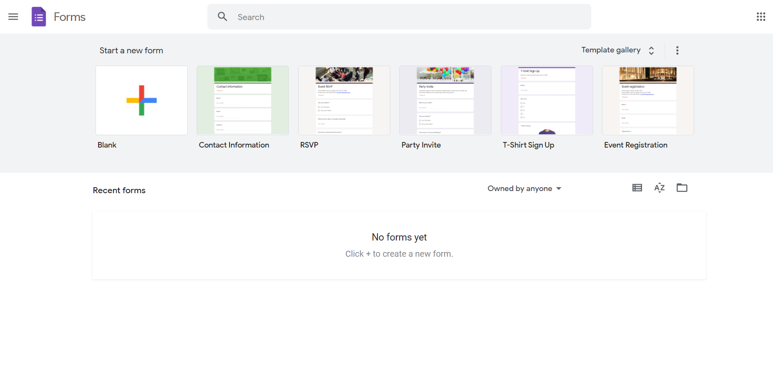This screenshot has height=374, width=773.
Task: Open the Owned by anyone dropdown
Action: [x=524, y=188]
